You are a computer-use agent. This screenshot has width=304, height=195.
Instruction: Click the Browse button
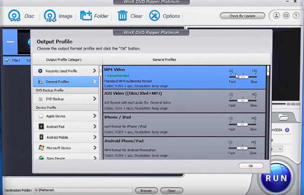point(146,191)
